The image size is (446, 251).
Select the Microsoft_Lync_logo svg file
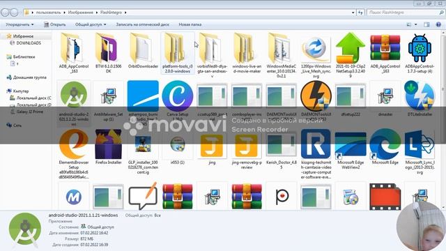point(420,152)
